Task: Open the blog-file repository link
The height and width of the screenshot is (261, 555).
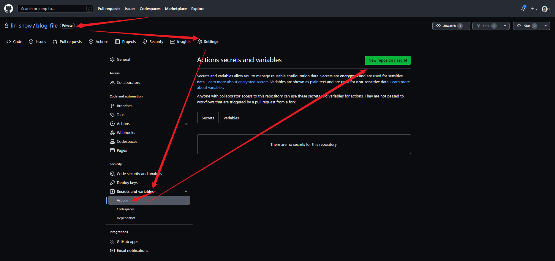Action: tap(47, 25)
